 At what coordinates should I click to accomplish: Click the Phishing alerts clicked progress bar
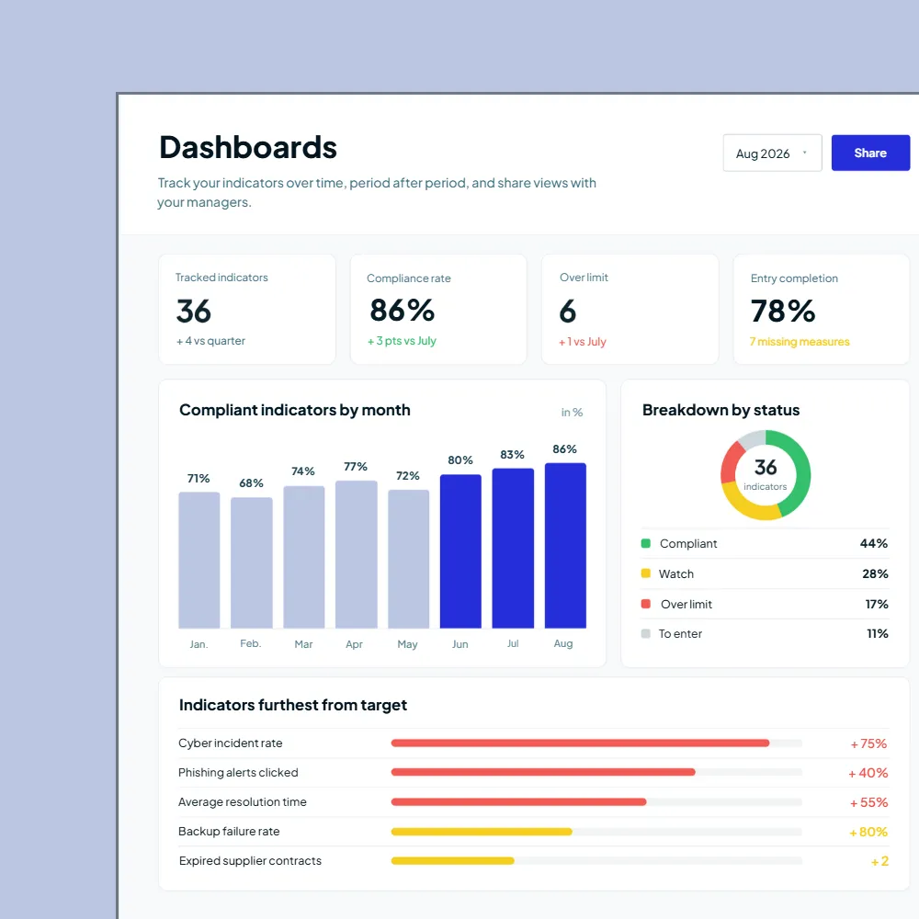[596, 773]
